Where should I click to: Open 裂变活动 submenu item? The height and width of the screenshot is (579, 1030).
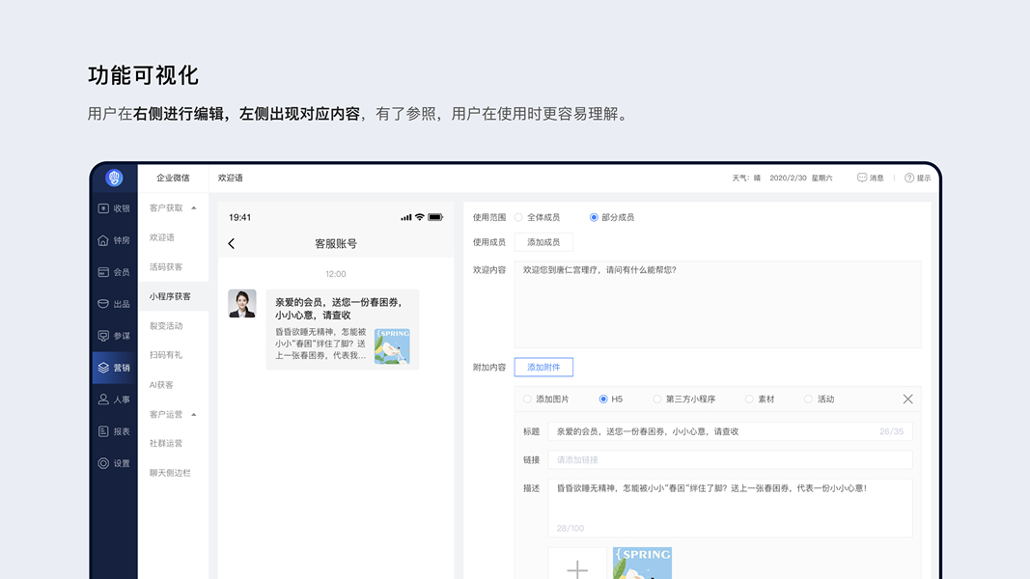[x=166, y=326]
